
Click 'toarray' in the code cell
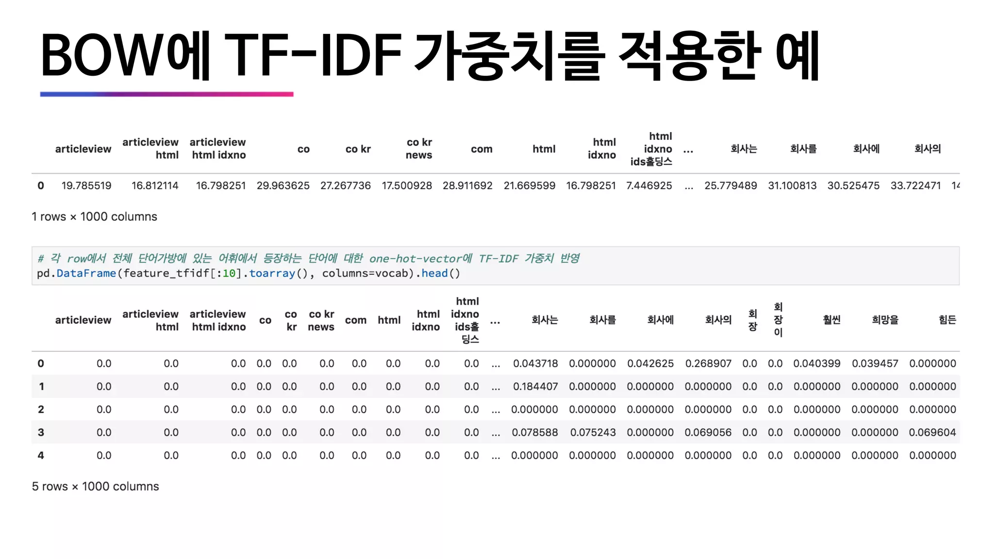[x=272, y=274]
